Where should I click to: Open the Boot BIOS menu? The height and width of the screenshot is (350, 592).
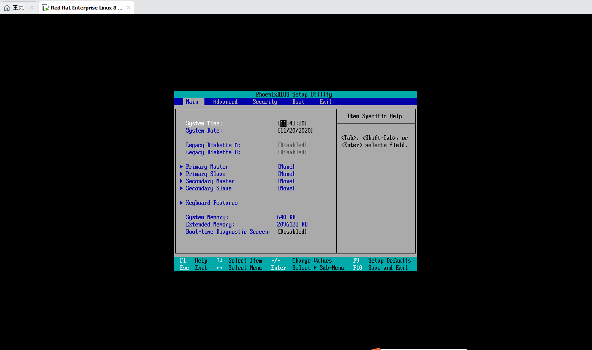[298, 102]
